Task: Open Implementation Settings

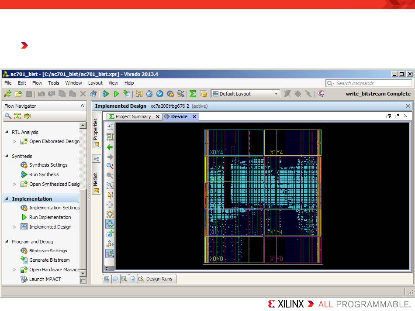Action: click(x=54, y=208)
